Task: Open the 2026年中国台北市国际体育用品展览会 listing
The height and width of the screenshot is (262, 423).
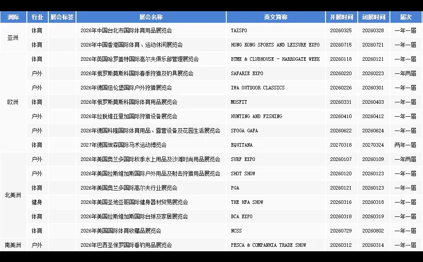Action: point(126,30)
